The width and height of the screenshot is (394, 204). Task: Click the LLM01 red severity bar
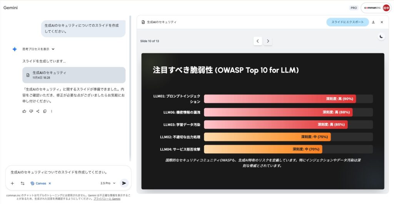[x=280, y=99]
